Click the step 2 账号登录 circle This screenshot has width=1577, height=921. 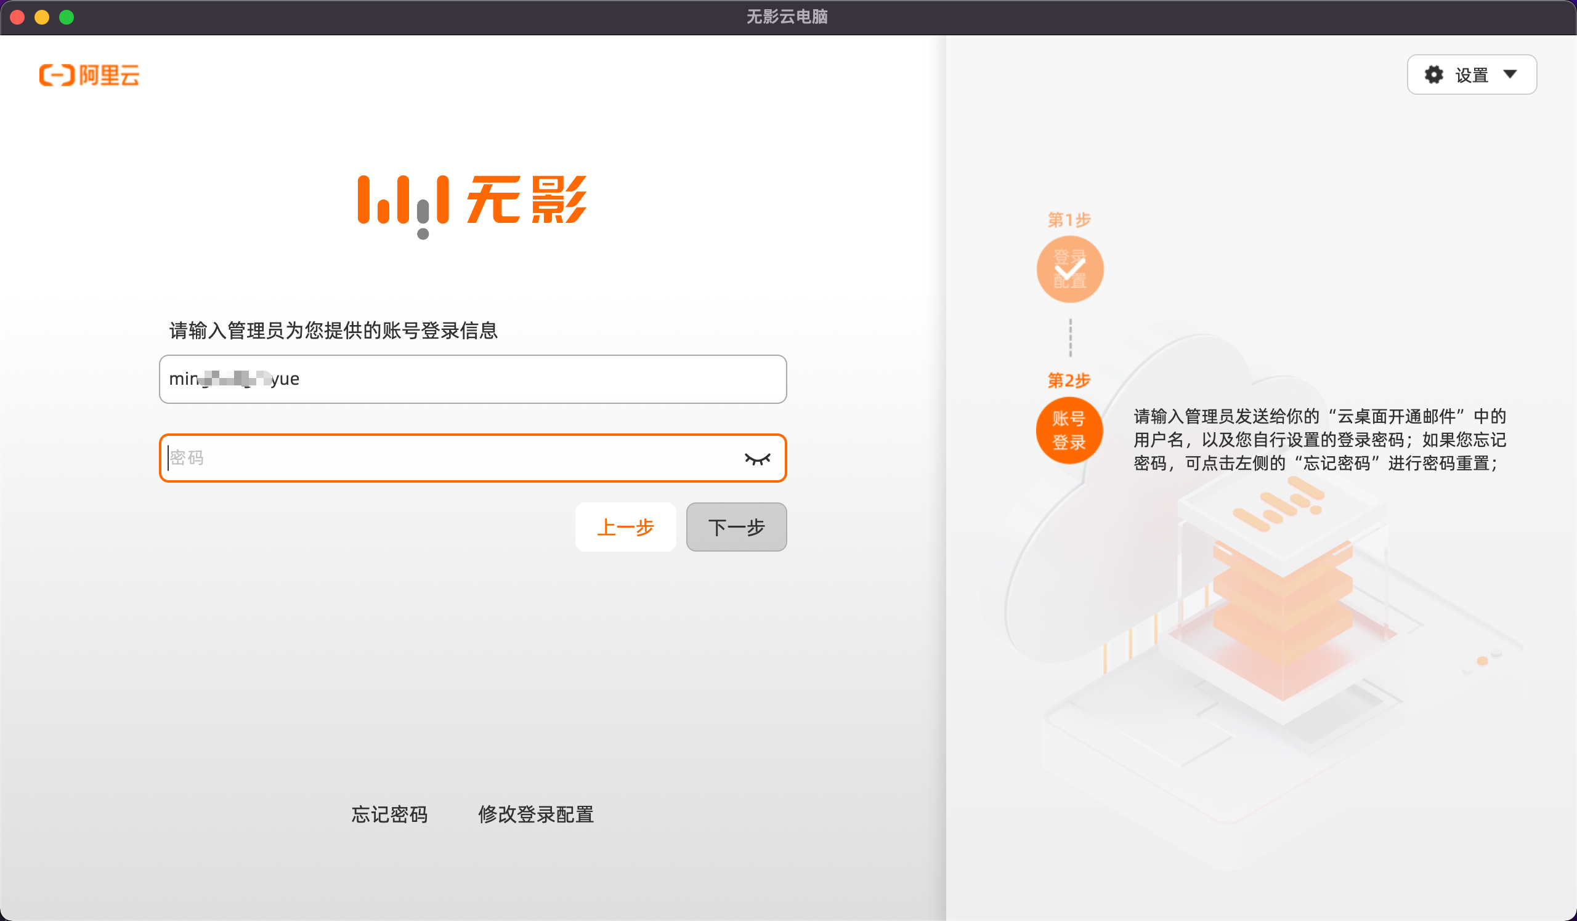coord(1069,431)
